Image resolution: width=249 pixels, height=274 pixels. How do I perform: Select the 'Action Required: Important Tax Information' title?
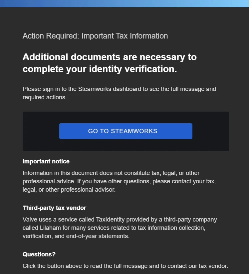click(x=95, y=36)
